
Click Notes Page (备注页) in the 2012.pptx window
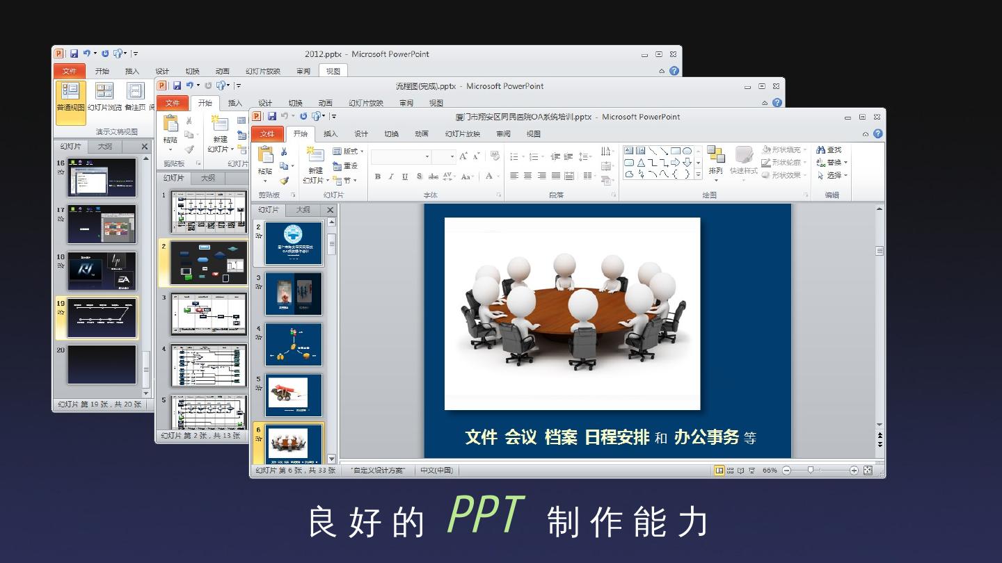pos(135,97)
